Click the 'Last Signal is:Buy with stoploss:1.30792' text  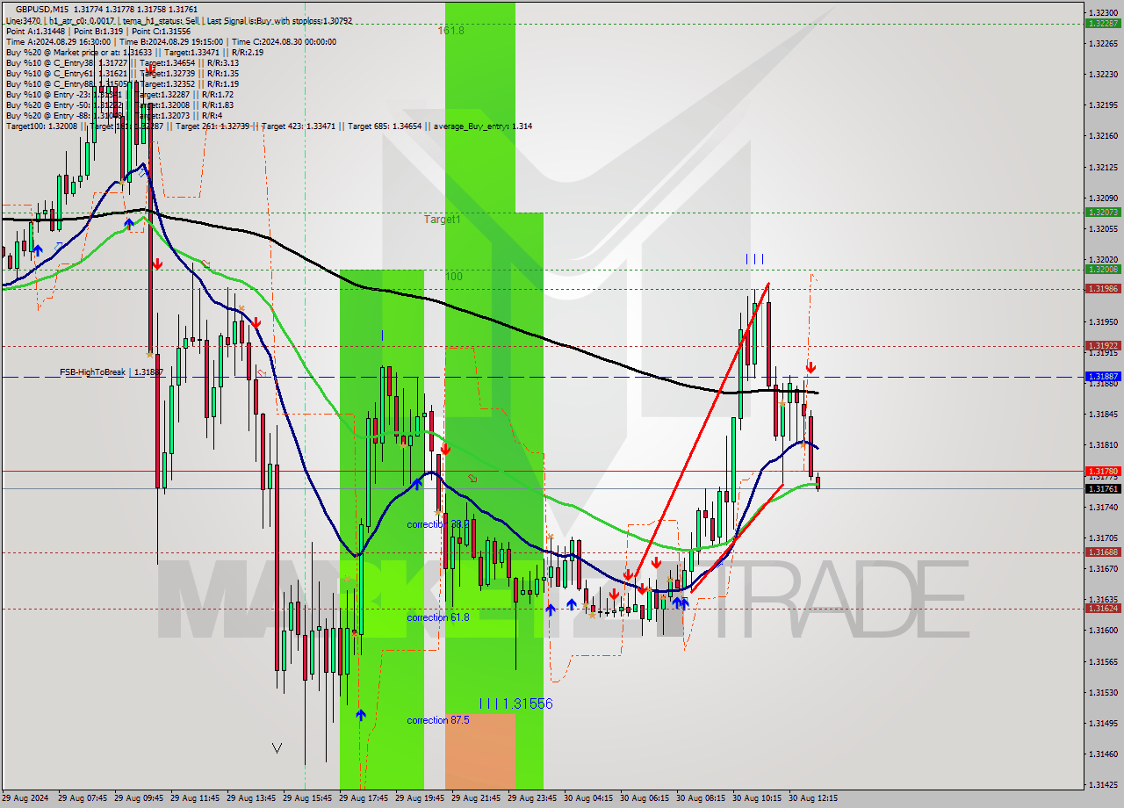pyautogui.click(x=277, y=20)
